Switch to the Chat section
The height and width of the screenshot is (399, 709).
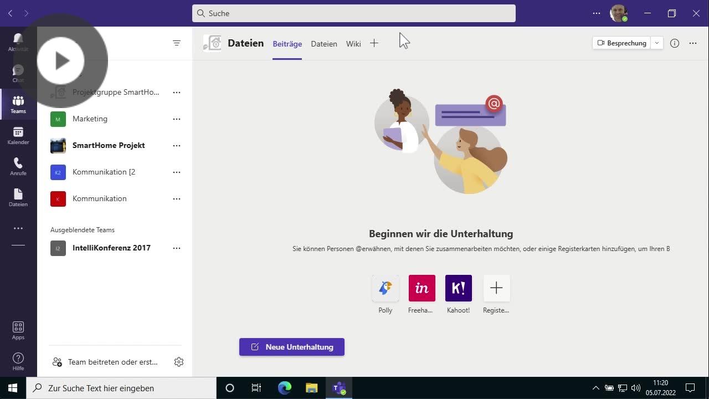click(18, 73)
